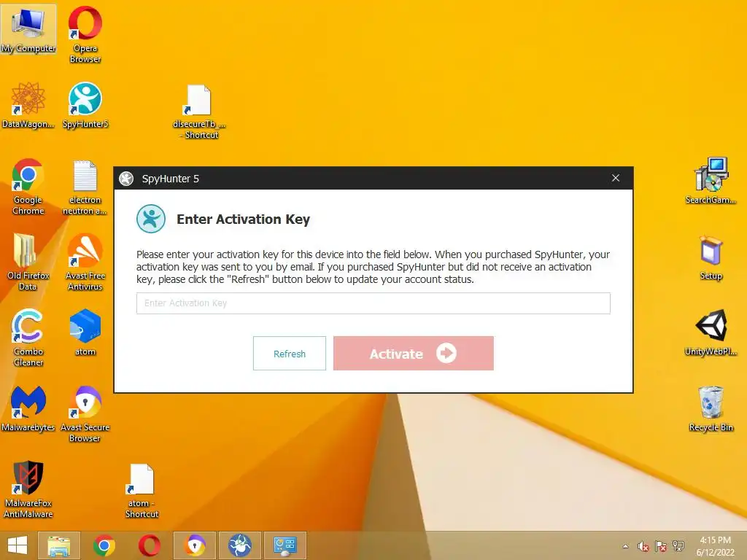
Task: Click SpyHunter logo in title bar
Action: tap(126, 179)
